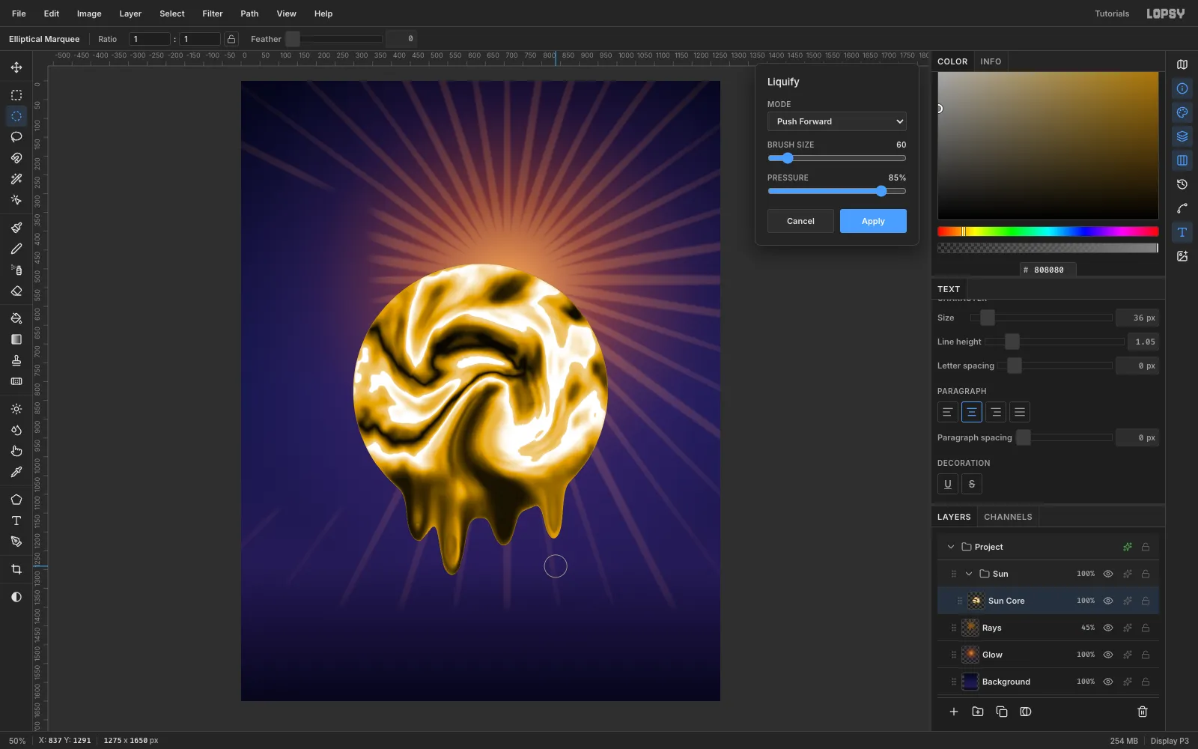Screen dimensions: 1198x749
Task: Open the Tutorials link
Action: tap(1112, 13)
